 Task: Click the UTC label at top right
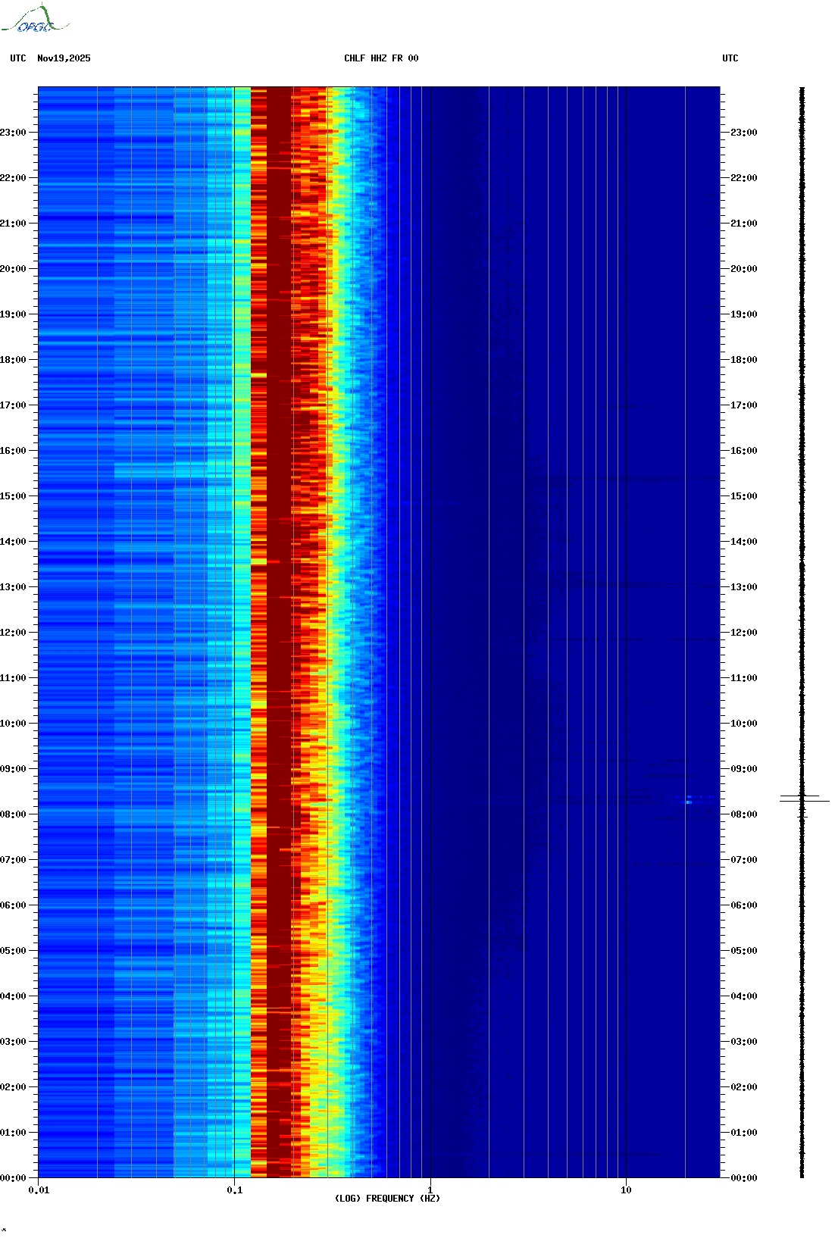(x=730, y=58)
